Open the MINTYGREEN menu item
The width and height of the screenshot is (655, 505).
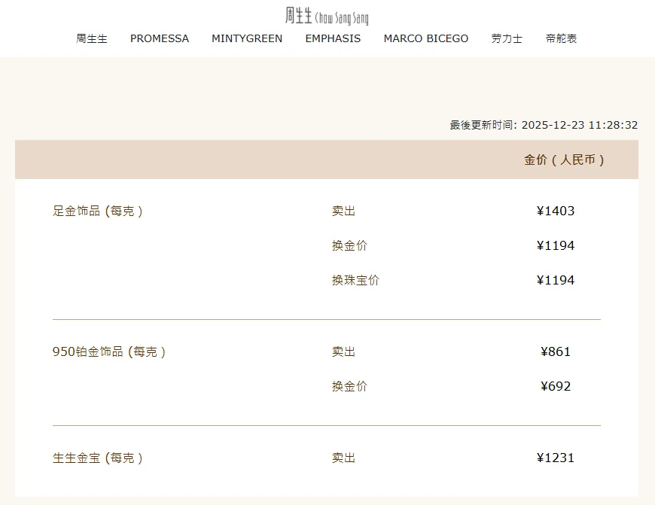click(247, 38)
